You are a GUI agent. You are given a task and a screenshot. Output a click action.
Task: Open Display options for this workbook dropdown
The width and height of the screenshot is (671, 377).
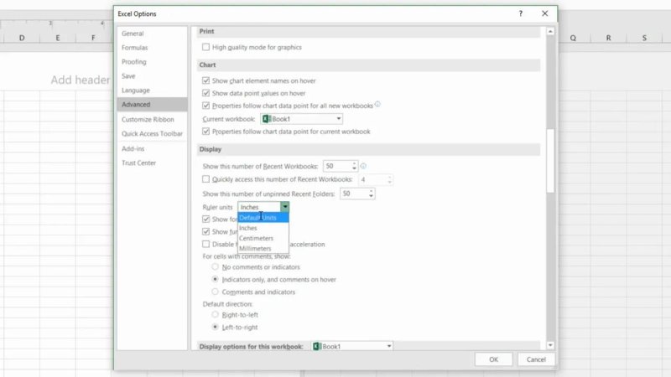click(x=352, y=346)
